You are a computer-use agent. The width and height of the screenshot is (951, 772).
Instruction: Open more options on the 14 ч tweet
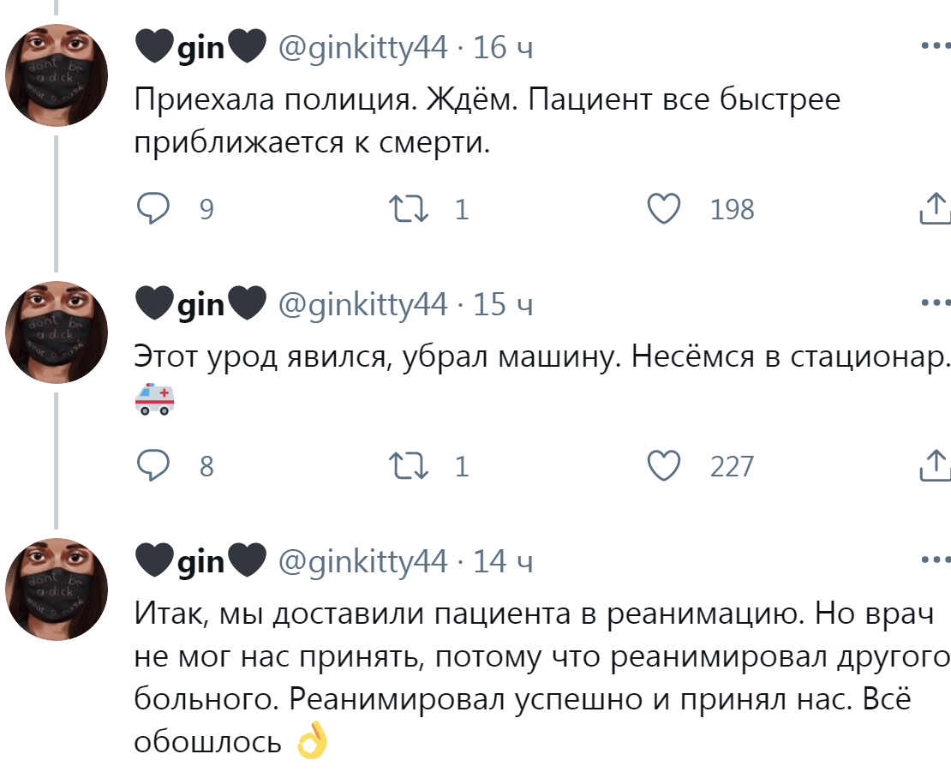tap(934, 560)
